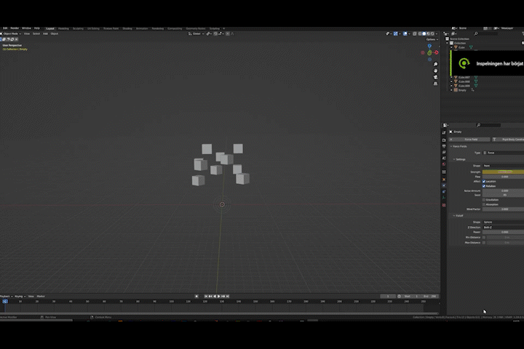Click the Wind Factor field
This screenshot has height=349, width=524.
click(x=503, y=209)
